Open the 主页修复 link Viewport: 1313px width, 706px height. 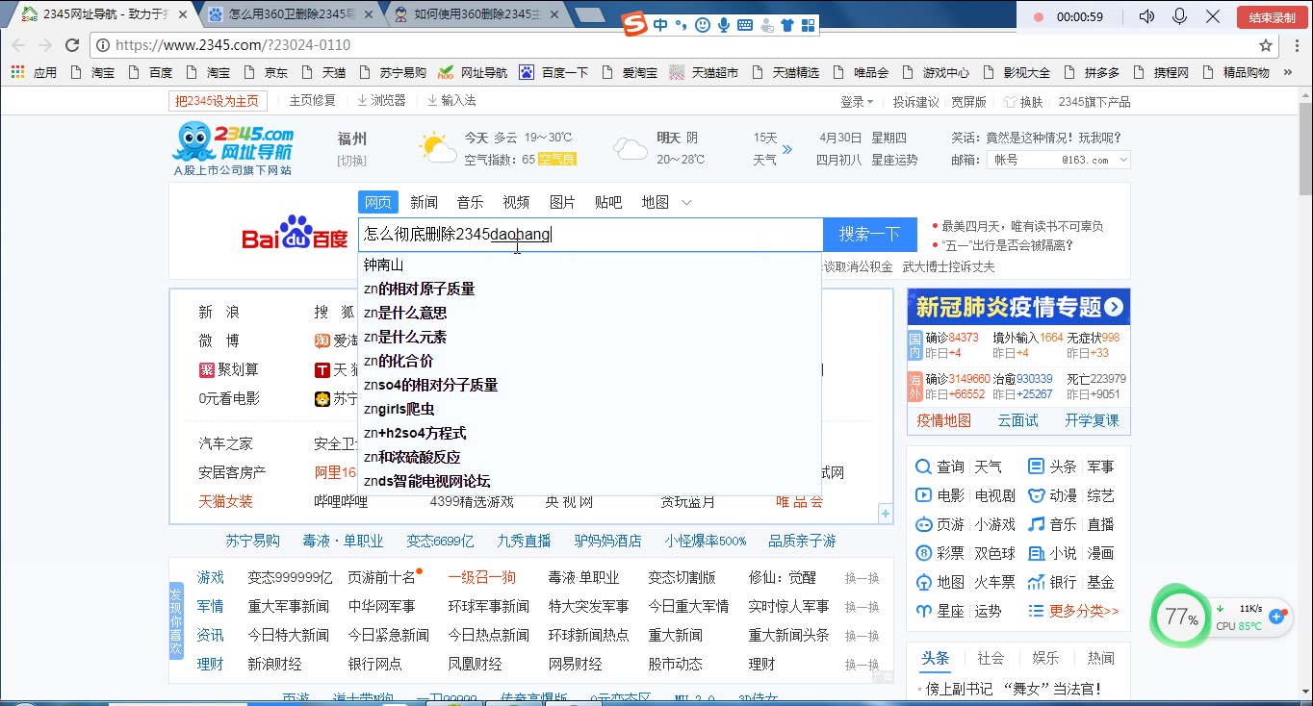click(x=312, y=101)
